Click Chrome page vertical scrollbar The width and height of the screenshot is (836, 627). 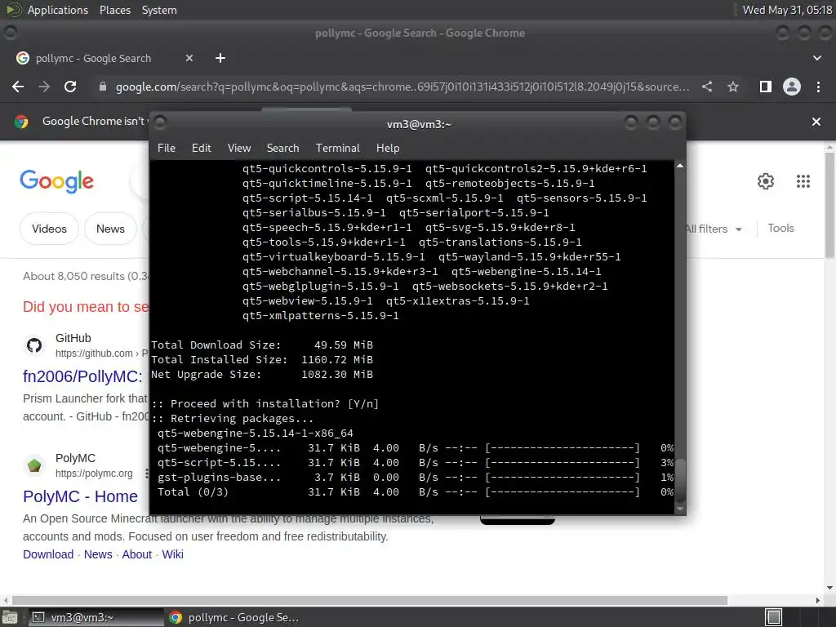coord(829,205)
